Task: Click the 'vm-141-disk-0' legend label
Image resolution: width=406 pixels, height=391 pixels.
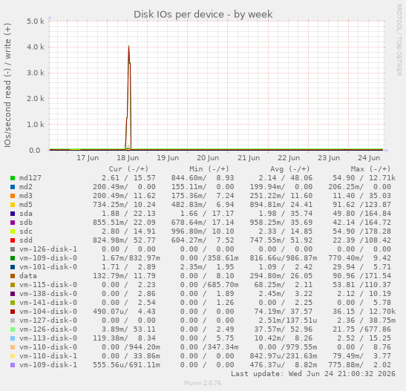Action: (48, 303)
